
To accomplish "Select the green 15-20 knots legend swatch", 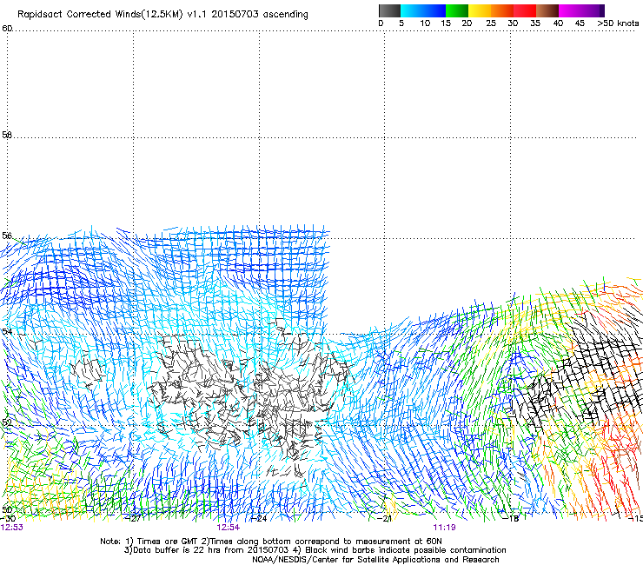I will click(457, 10).
